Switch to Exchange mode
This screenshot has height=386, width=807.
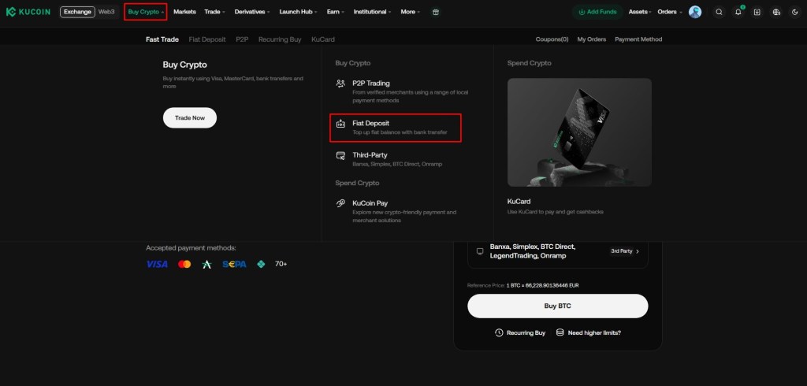click(x=77, y=12)
